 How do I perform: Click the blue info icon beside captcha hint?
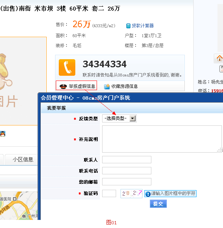(x=148, y=194)
